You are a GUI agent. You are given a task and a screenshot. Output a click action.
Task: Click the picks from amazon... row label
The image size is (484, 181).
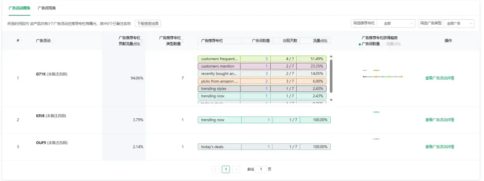(219, 81)
